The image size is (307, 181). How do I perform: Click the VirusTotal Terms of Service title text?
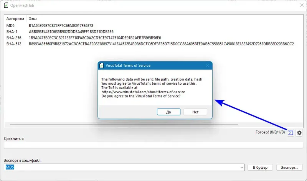[x=128, y=66]
